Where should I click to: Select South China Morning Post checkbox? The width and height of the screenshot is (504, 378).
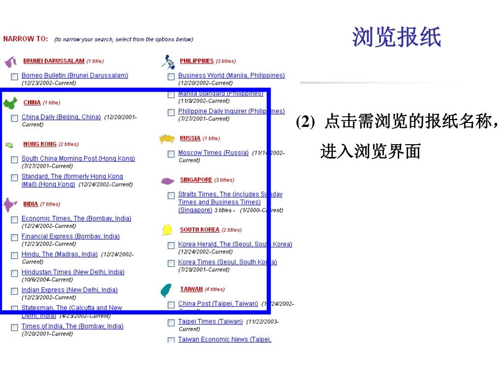click(14, 160)
